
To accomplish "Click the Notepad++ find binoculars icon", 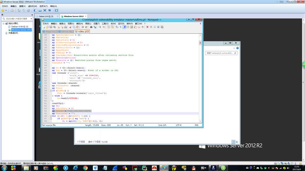I will click(x=91, y=27).
